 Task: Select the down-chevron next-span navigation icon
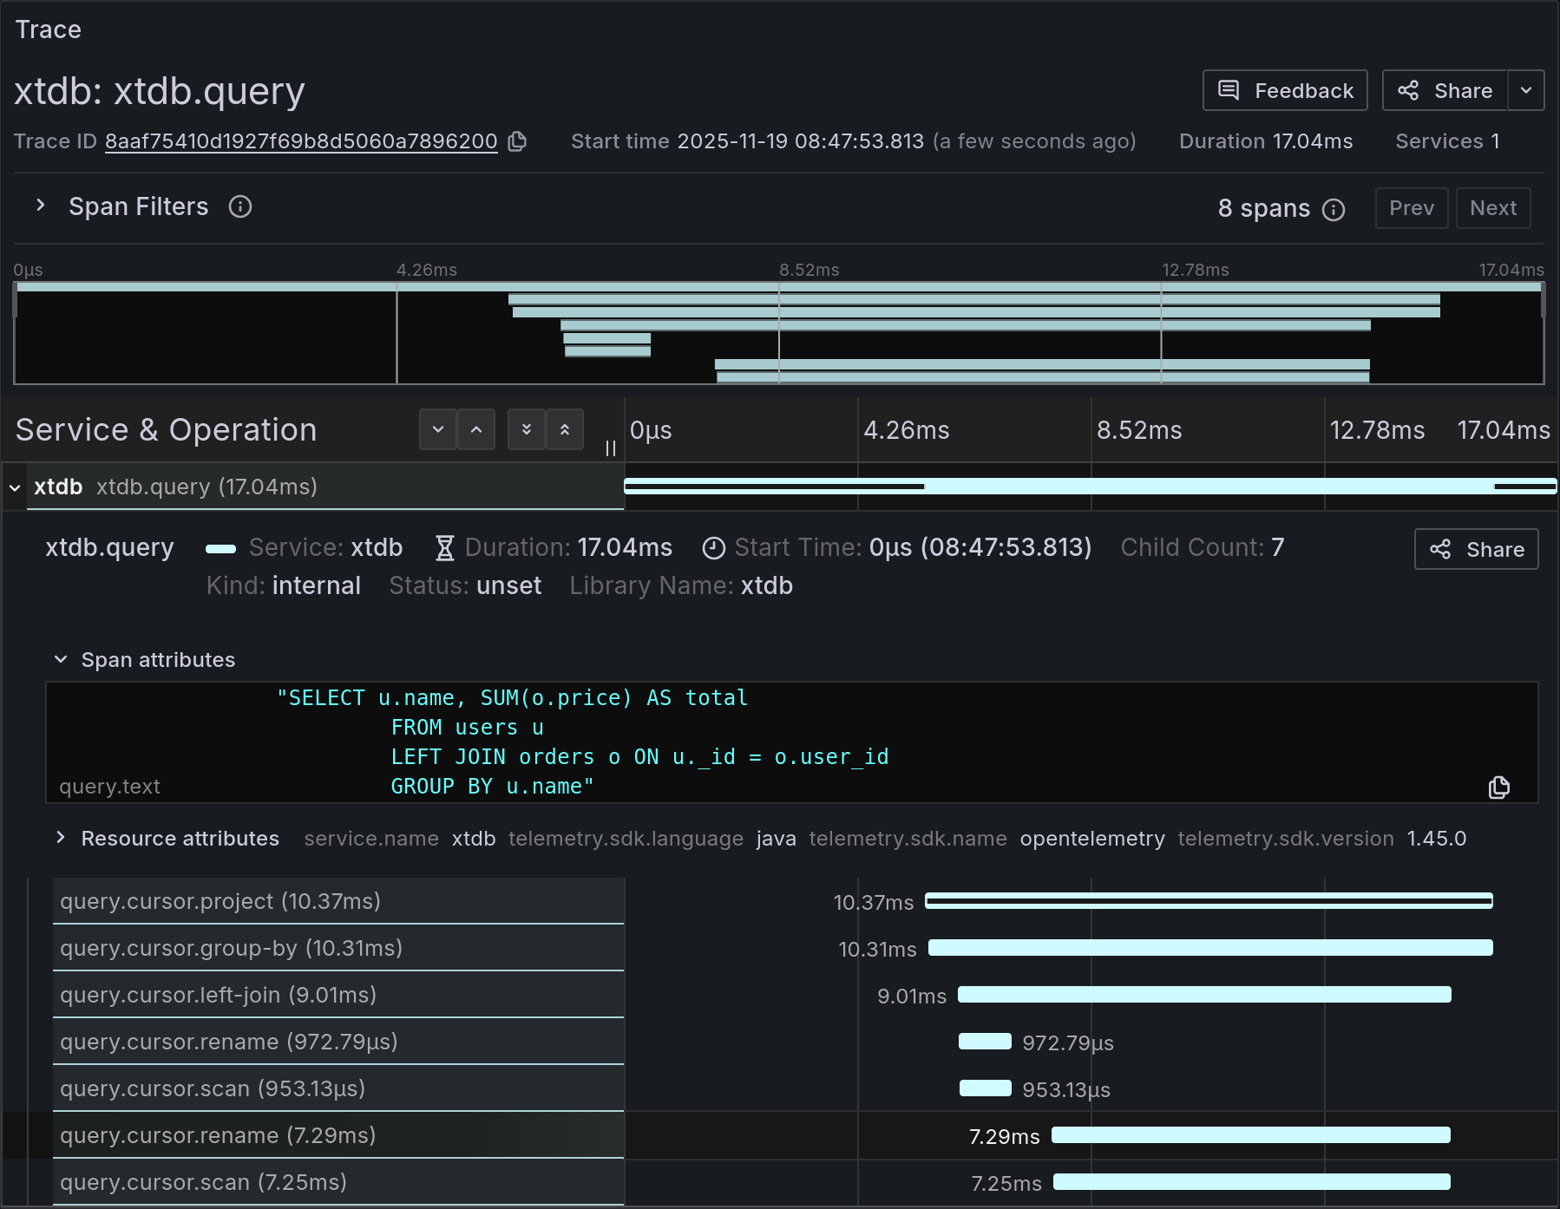click(x=438, y=429)
